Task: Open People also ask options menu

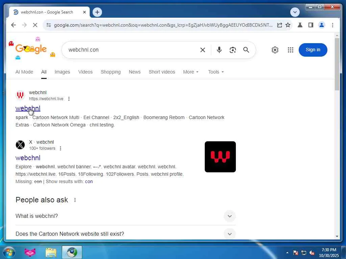Action: (x=75, y=200)
